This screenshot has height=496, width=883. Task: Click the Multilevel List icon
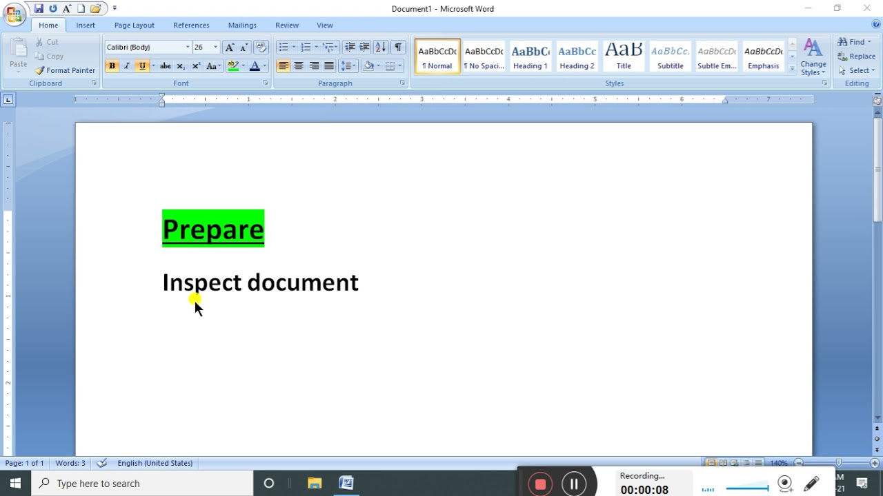pyautogui.click(x=328, y=47)
